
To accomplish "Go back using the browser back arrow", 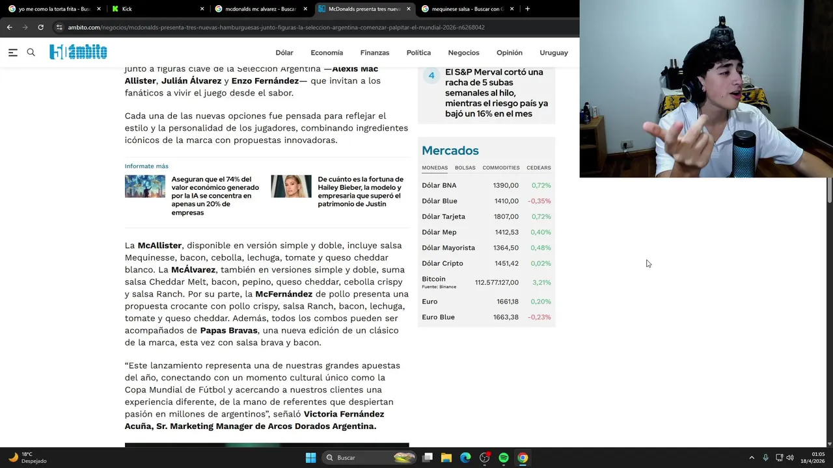I will point(9,27).
